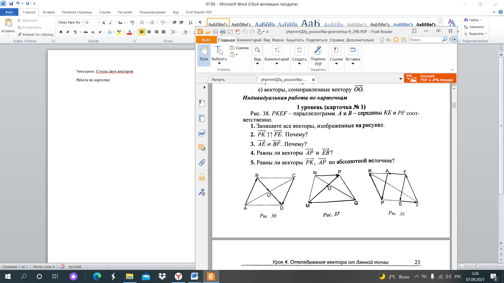Image resolution: width=504 pixels, height=283 pixels.
Task: Open the Форма tab in Foxit Reader
Action: (278, 40)
